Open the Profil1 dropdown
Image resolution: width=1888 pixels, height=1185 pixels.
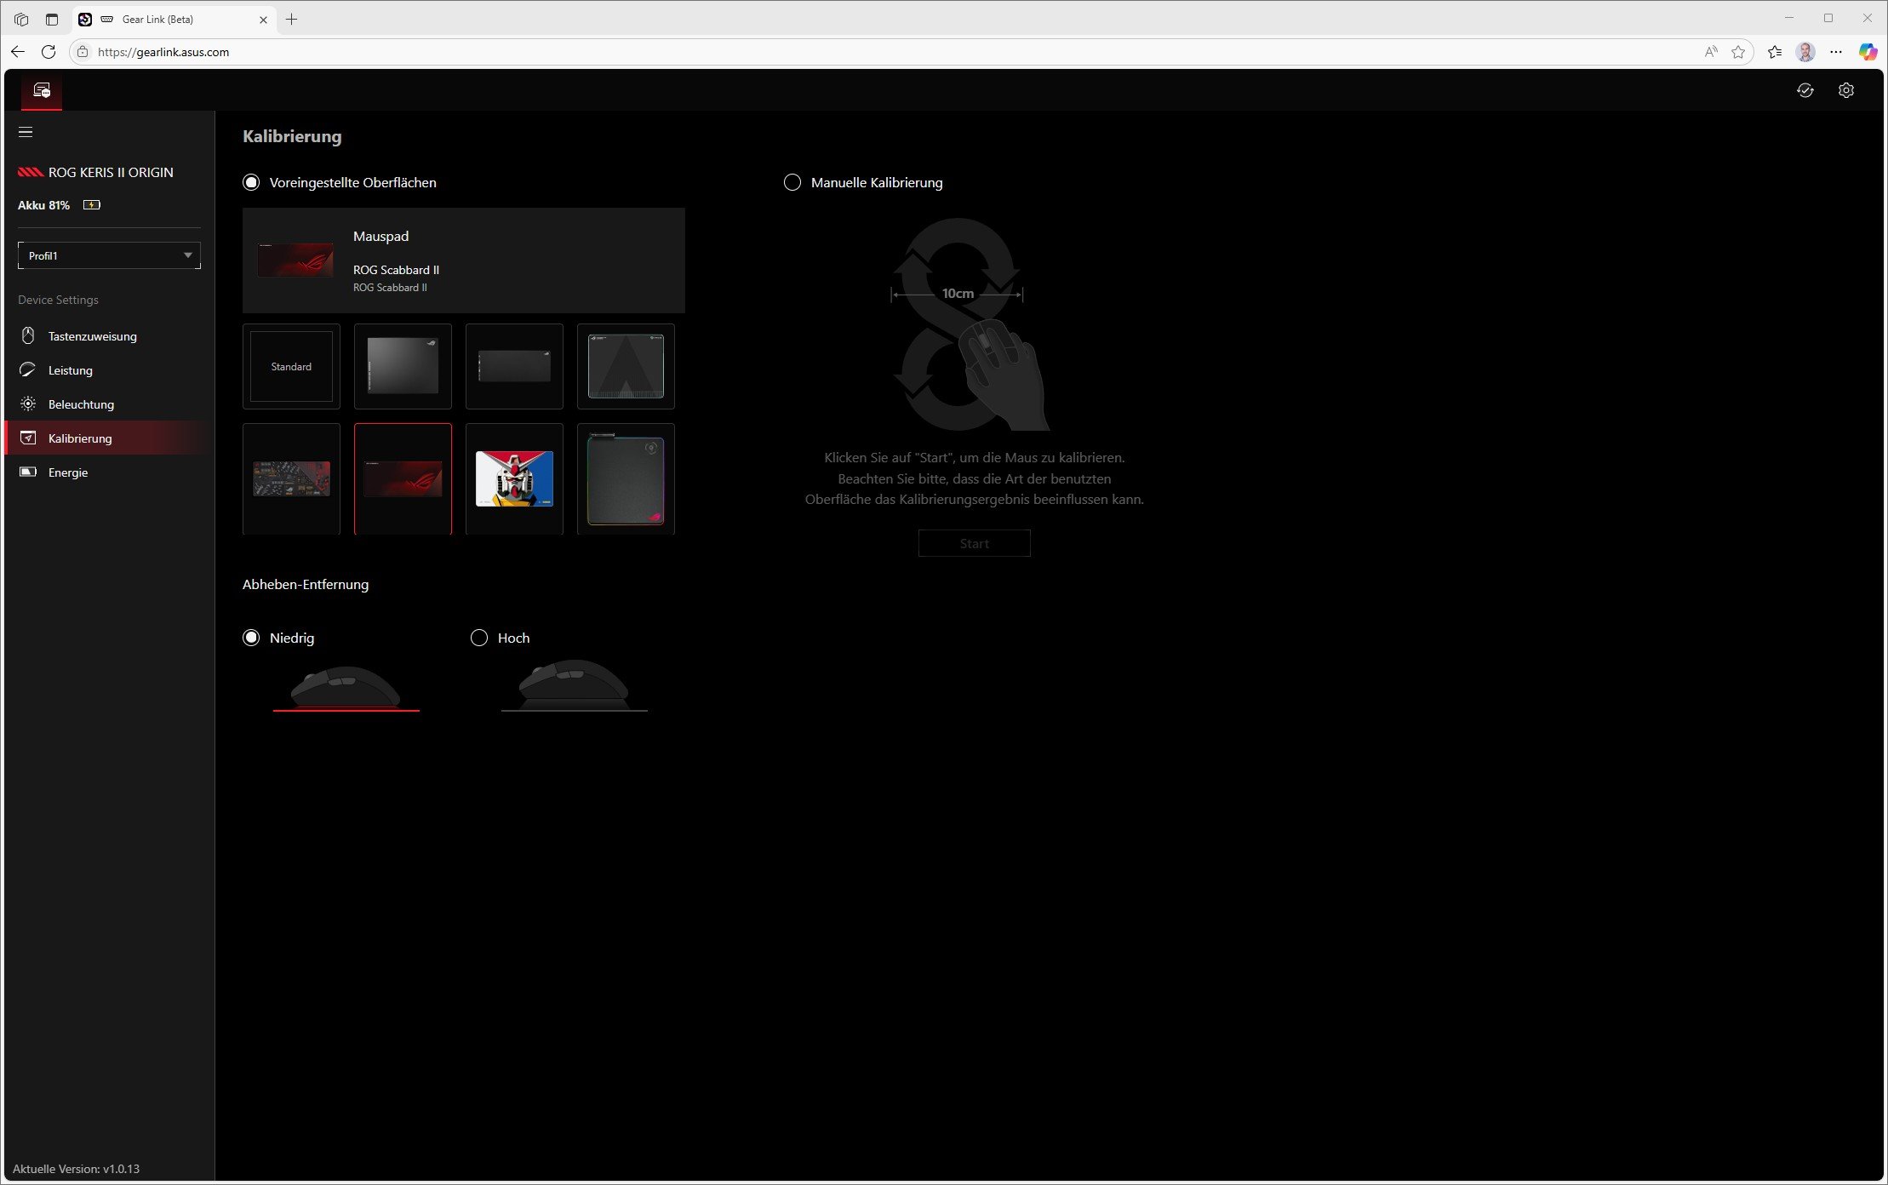click(109, 255)
